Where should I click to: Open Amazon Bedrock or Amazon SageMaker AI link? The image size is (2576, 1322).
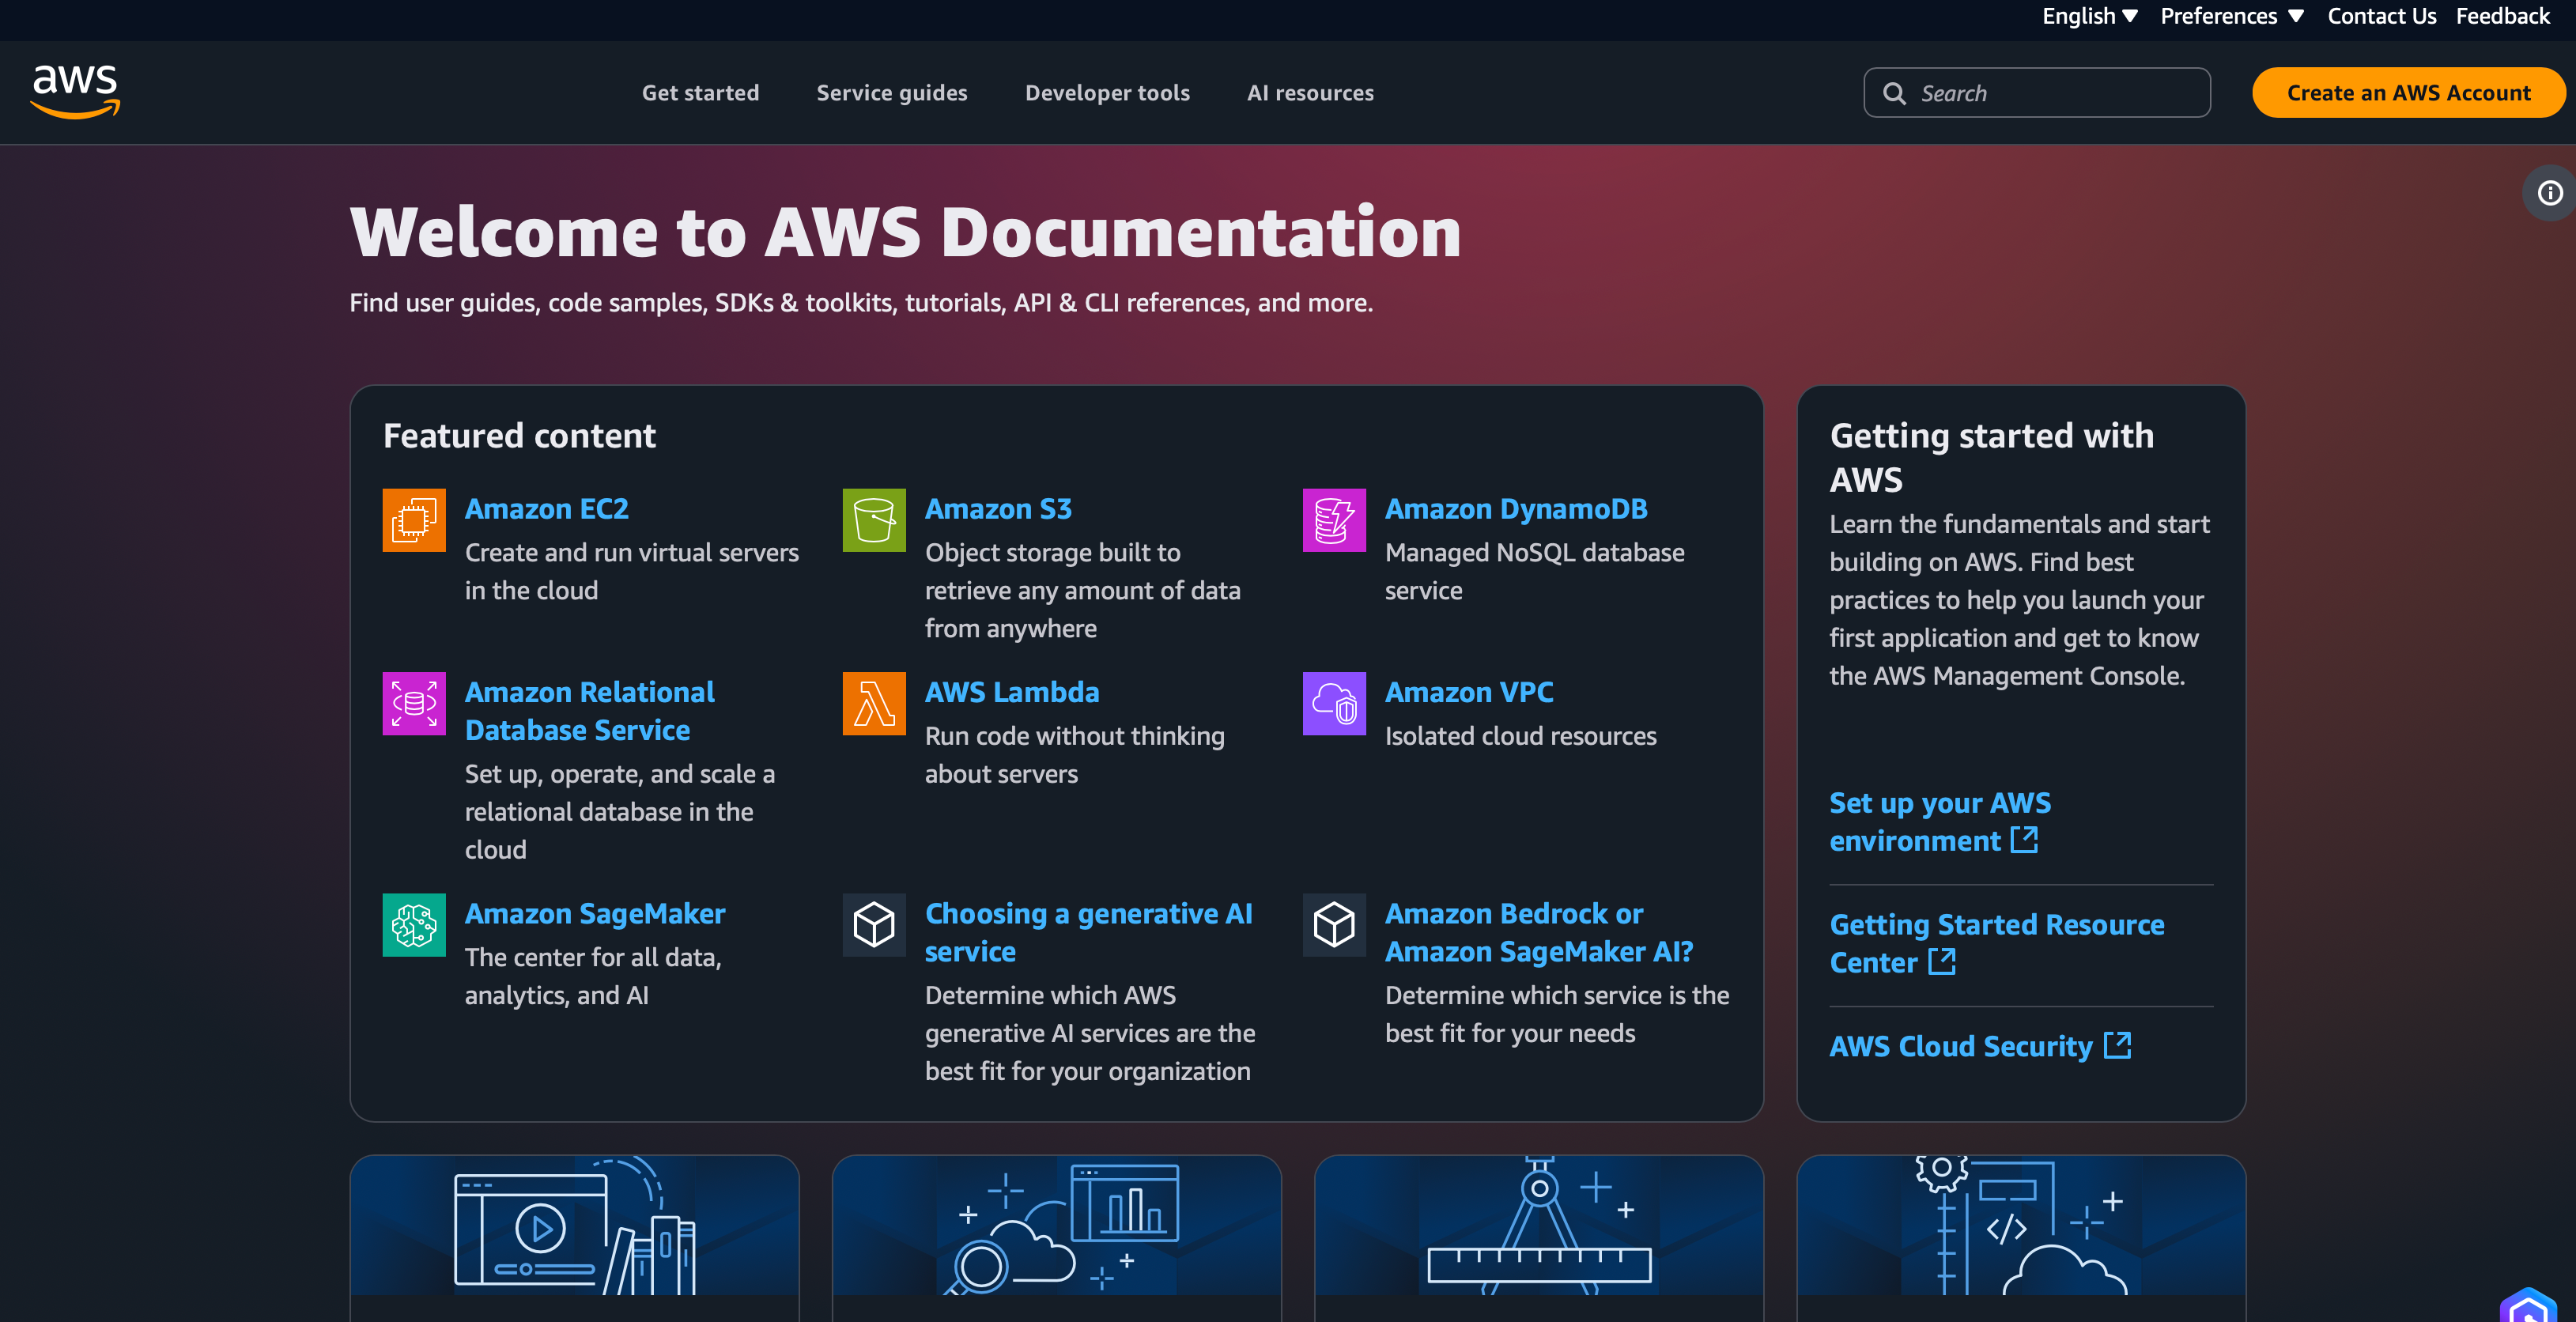(x=1539, y=932)
